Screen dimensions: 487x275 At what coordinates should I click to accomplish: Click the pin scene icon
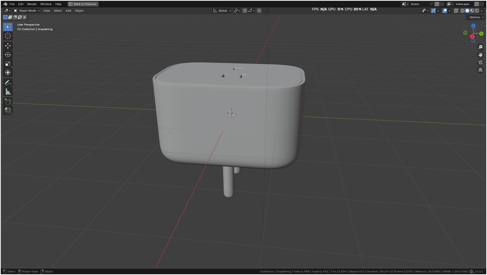(x=431, y=4)
